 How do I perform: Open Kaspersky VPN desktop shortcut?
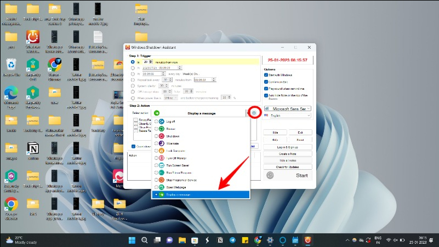(x=33, y=70)
